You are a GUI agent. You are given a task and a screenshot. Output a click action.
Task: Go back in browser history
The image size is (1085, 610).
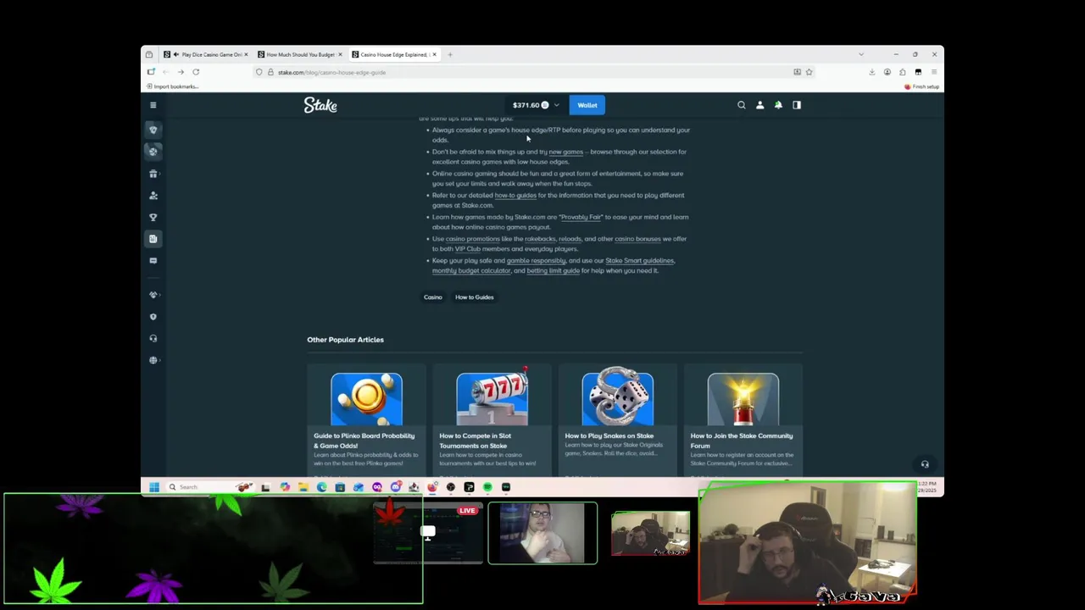[x=165, y=72]
